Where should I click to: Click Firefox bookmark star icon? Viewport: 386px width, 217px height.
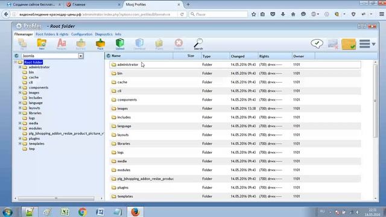tap(253, 14)
